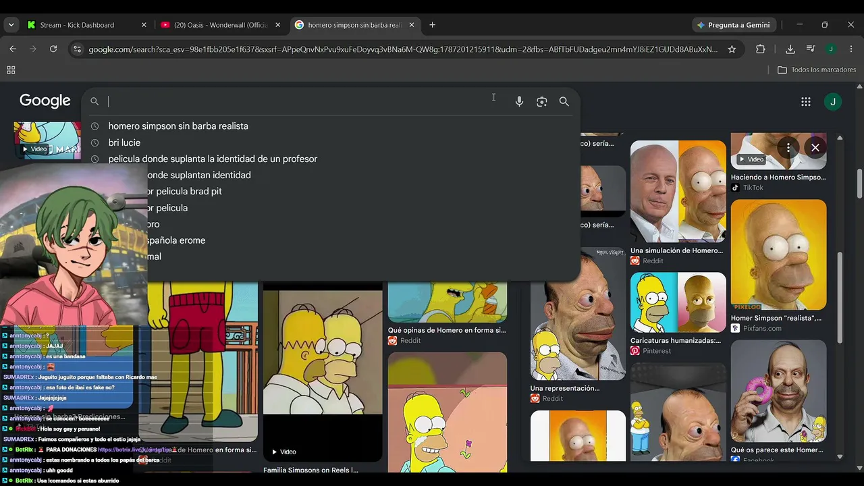Click history clock icon beside 'bri lucie'

(94, 142)
